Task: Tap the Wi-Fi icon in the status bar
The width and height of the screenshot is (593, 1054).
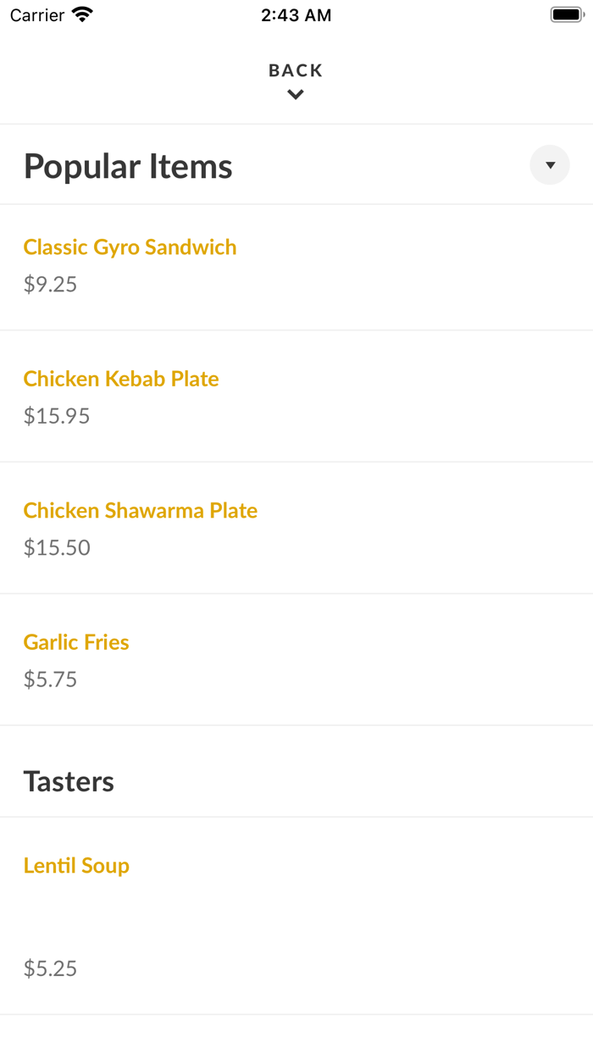Action: coord(81,14)
